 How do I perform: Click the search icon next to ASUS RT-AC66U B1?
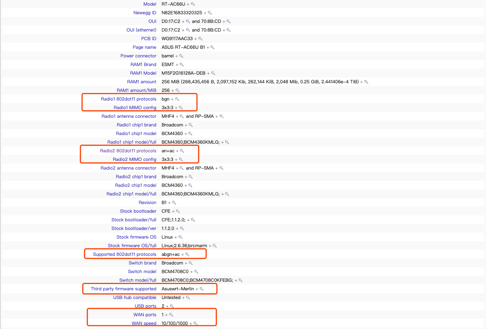(x=212, y=47)
